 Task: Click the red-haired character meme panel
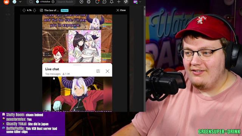(x=55, y=46)
